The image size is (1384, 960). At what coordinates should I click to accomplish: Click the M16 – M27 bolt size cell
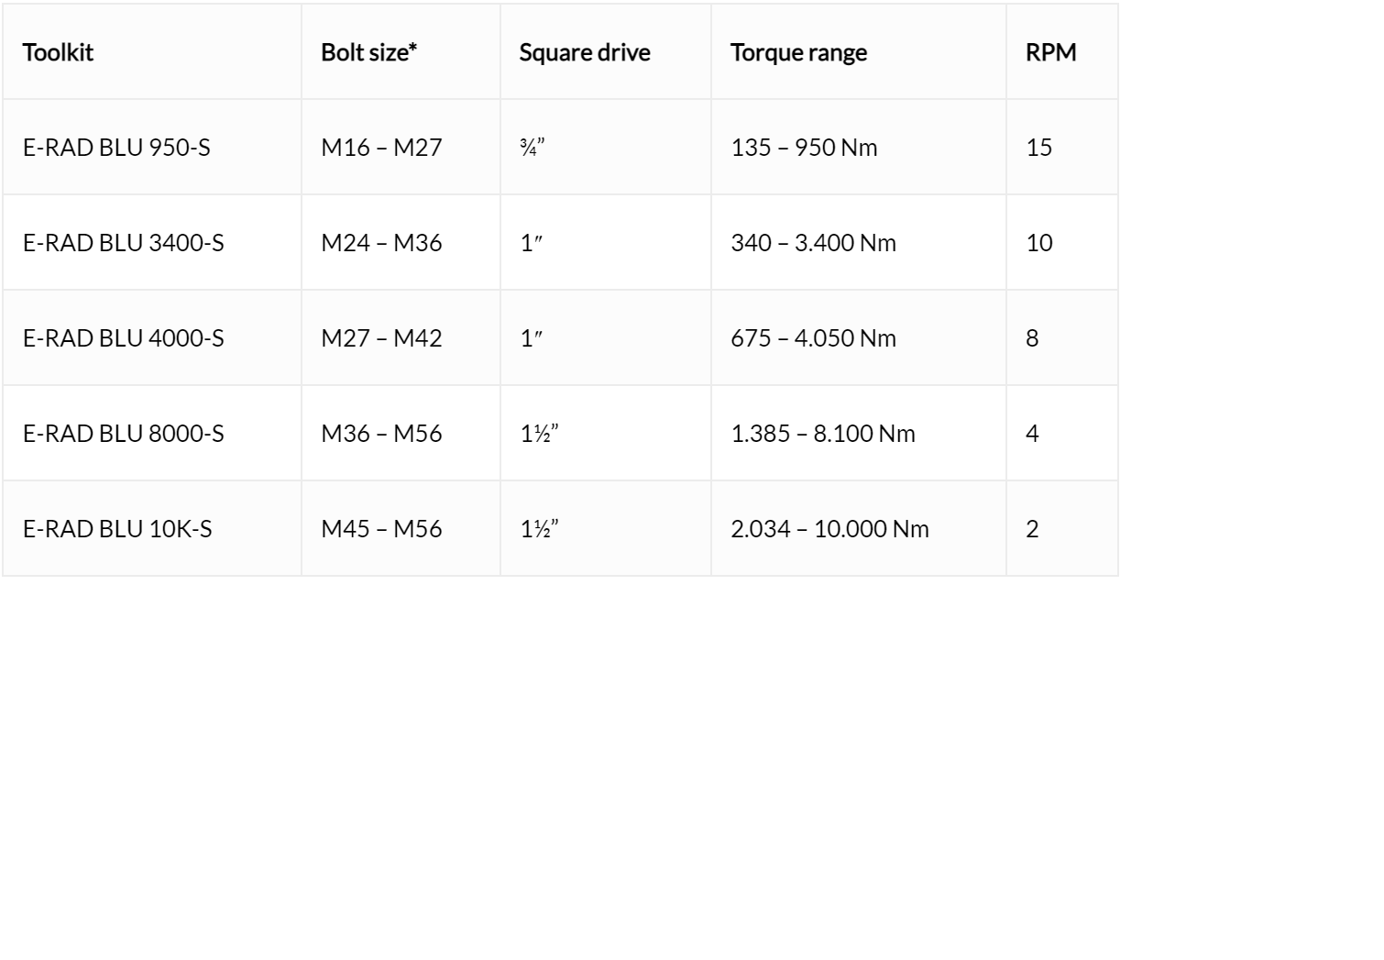point(401,147)
